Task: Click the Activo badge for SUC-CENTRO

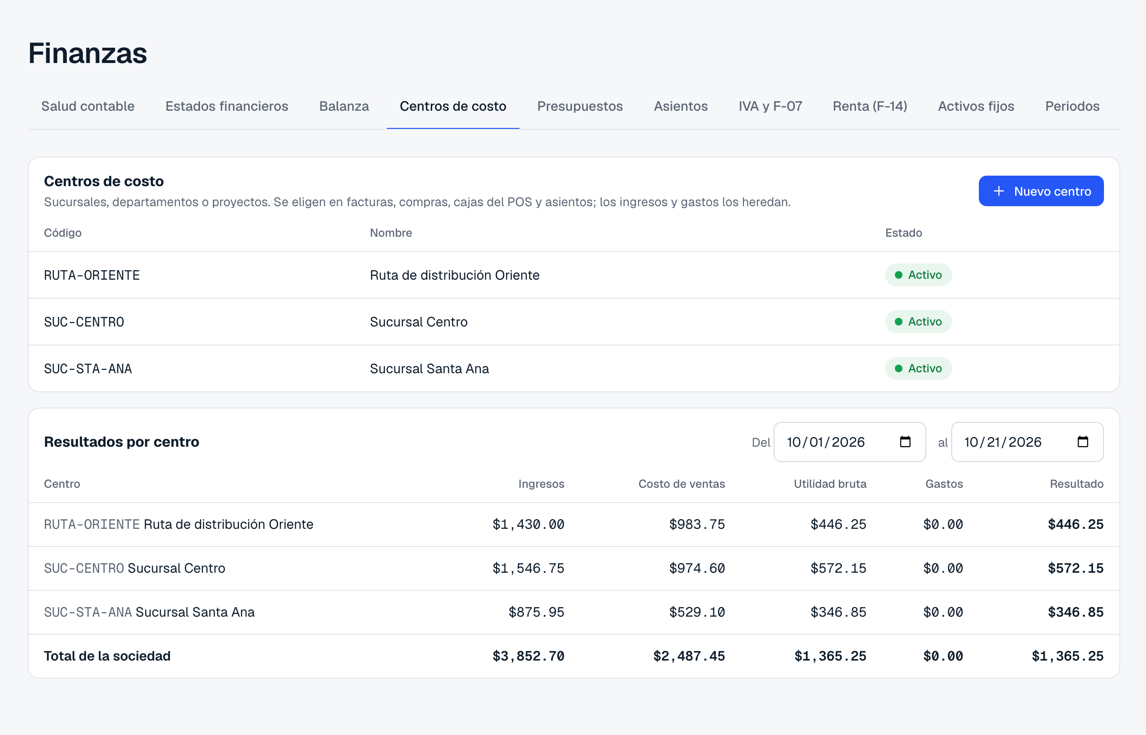Action: (x=918, y=322)
